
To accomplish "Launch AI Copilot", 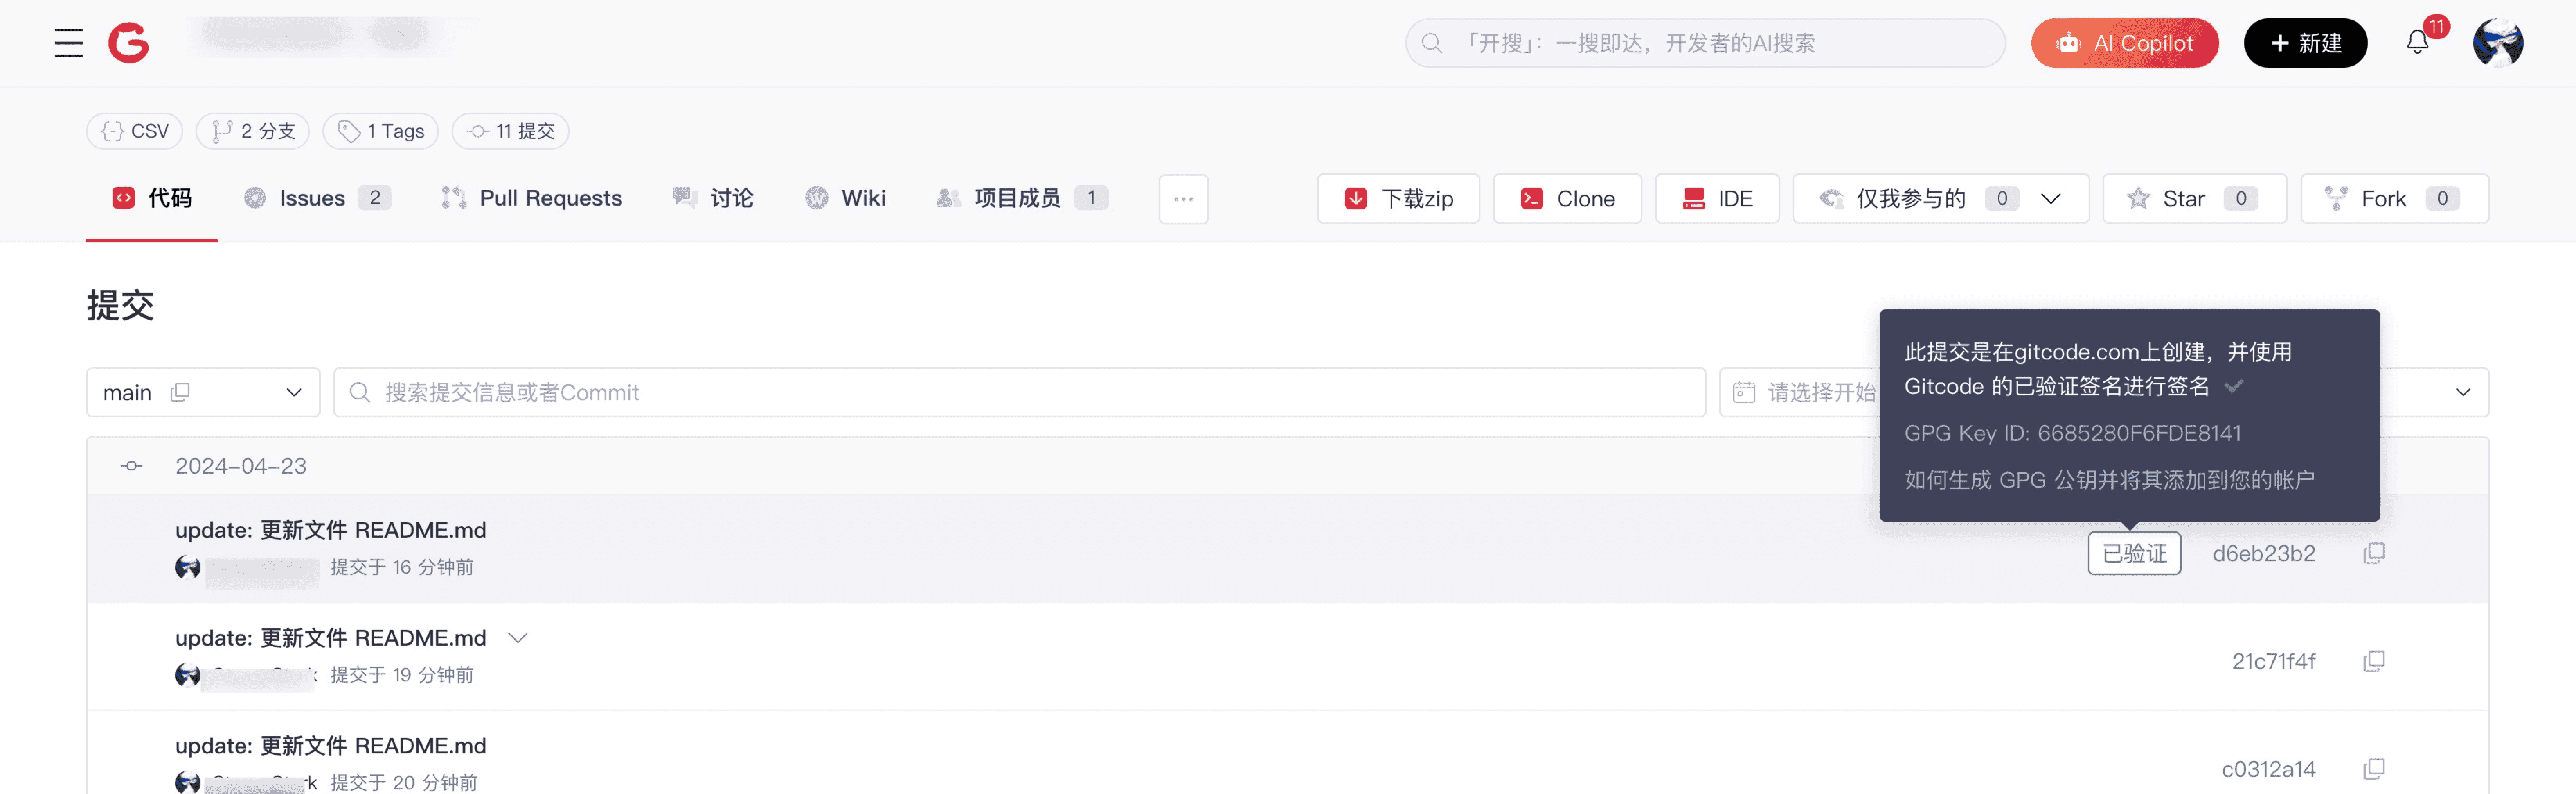I will pyautogui.click(x=2124, y=43).
